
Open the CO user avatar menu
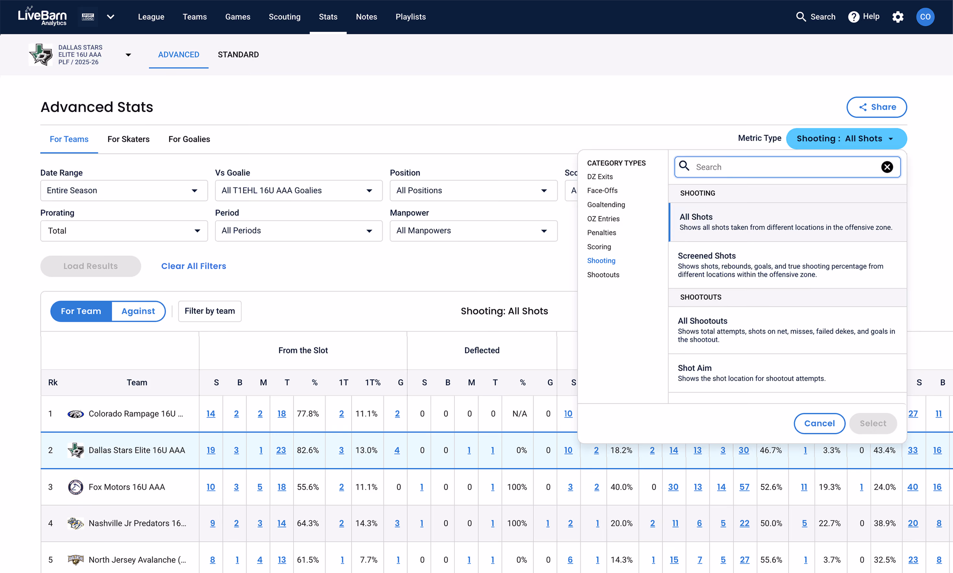coord(925,17)
